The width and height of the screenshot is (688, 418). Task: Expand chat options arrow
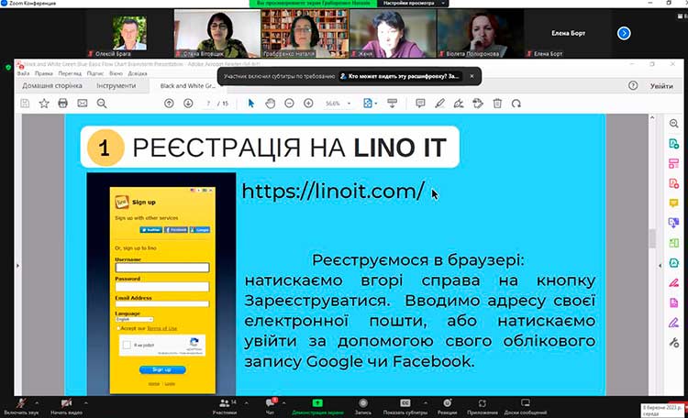(x=284, y=402)
